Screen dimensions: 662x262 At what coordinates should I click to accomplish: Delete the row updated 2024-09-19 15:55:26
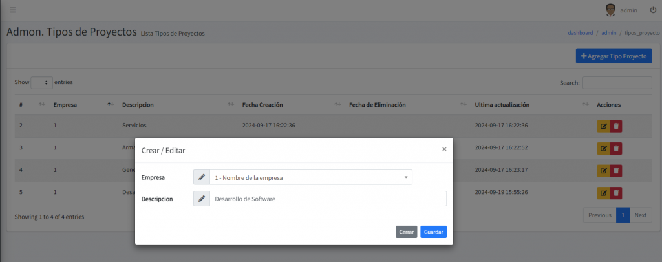(616, 193)
